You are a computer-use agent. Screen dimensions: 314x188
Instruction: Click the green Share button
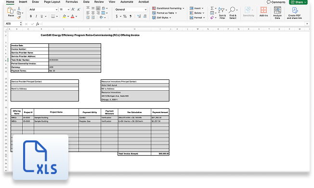(298, 2)
